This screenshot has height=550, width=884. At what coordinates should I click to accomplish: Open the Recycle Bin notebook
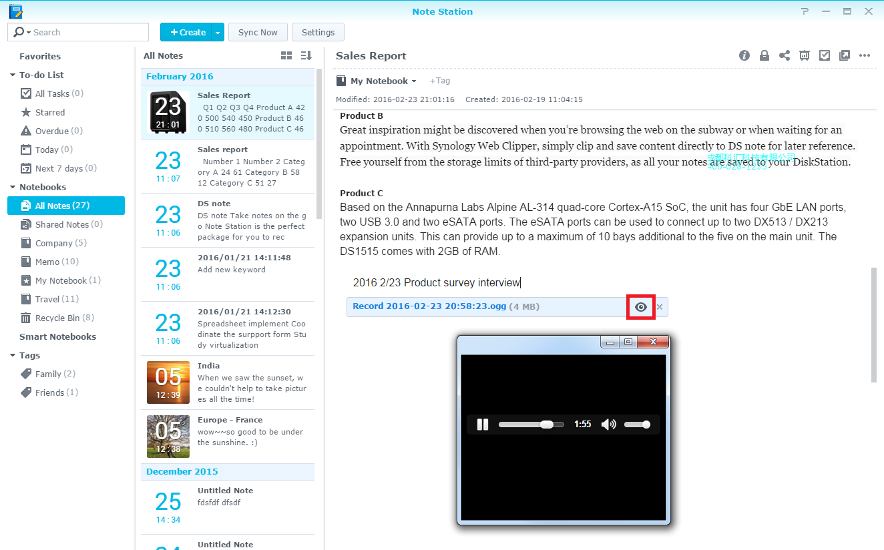coord(57,318)
